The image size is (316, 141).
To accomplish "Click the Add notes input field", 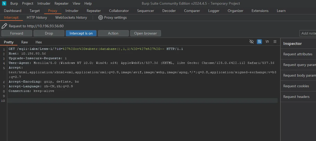I will 308,33.
